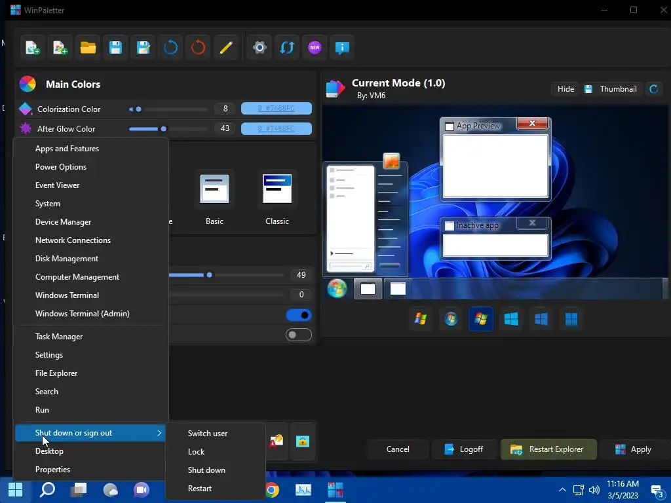Image resolution: width=671 pixels, height=503 pixels.
Task: Select the Windows XP flag preview icon
Action: pyautogui.click(x=421, y=319)
